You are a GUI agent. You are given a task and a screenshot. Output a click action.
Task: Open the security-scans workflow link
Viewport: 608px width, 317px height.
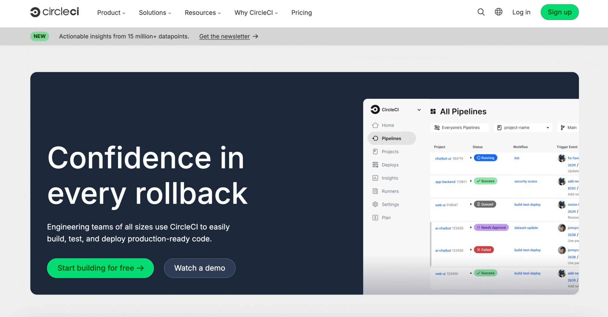(525, 181)
